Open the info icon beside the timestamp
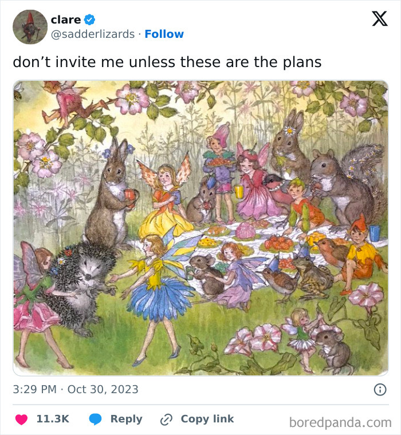The height and width of the screenshot is (435, 401). pyautogui.click(x=379, y=390)
